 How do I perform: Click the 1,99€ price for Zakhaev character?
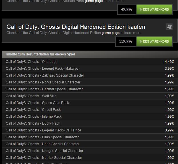pyautogui.click(x=169, y=75)
